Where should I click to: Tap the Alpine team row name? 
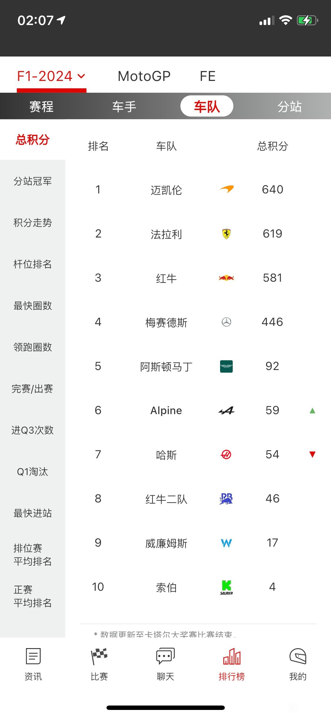click(x=166, y=410)
